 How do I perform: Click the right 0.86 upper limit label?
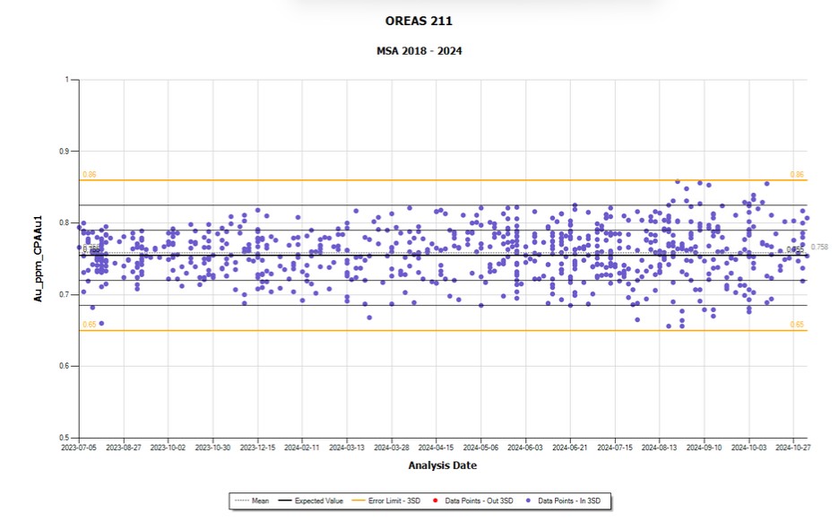(797, 175)
